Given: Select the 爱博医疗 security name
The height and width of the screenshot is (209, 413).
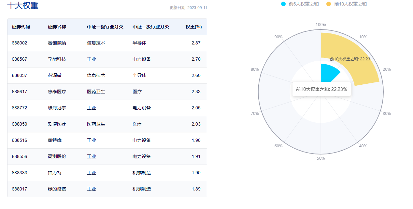Looking at the screenshot, I should pos(57,124).
